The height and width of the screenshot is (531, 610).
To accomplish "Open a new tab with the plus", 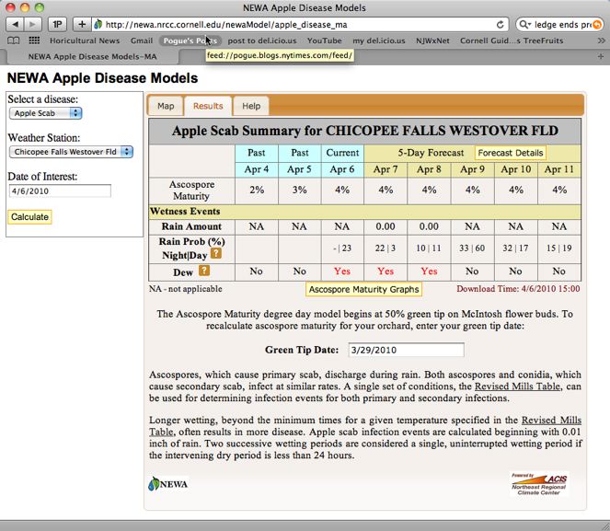I will click(601, 56).
